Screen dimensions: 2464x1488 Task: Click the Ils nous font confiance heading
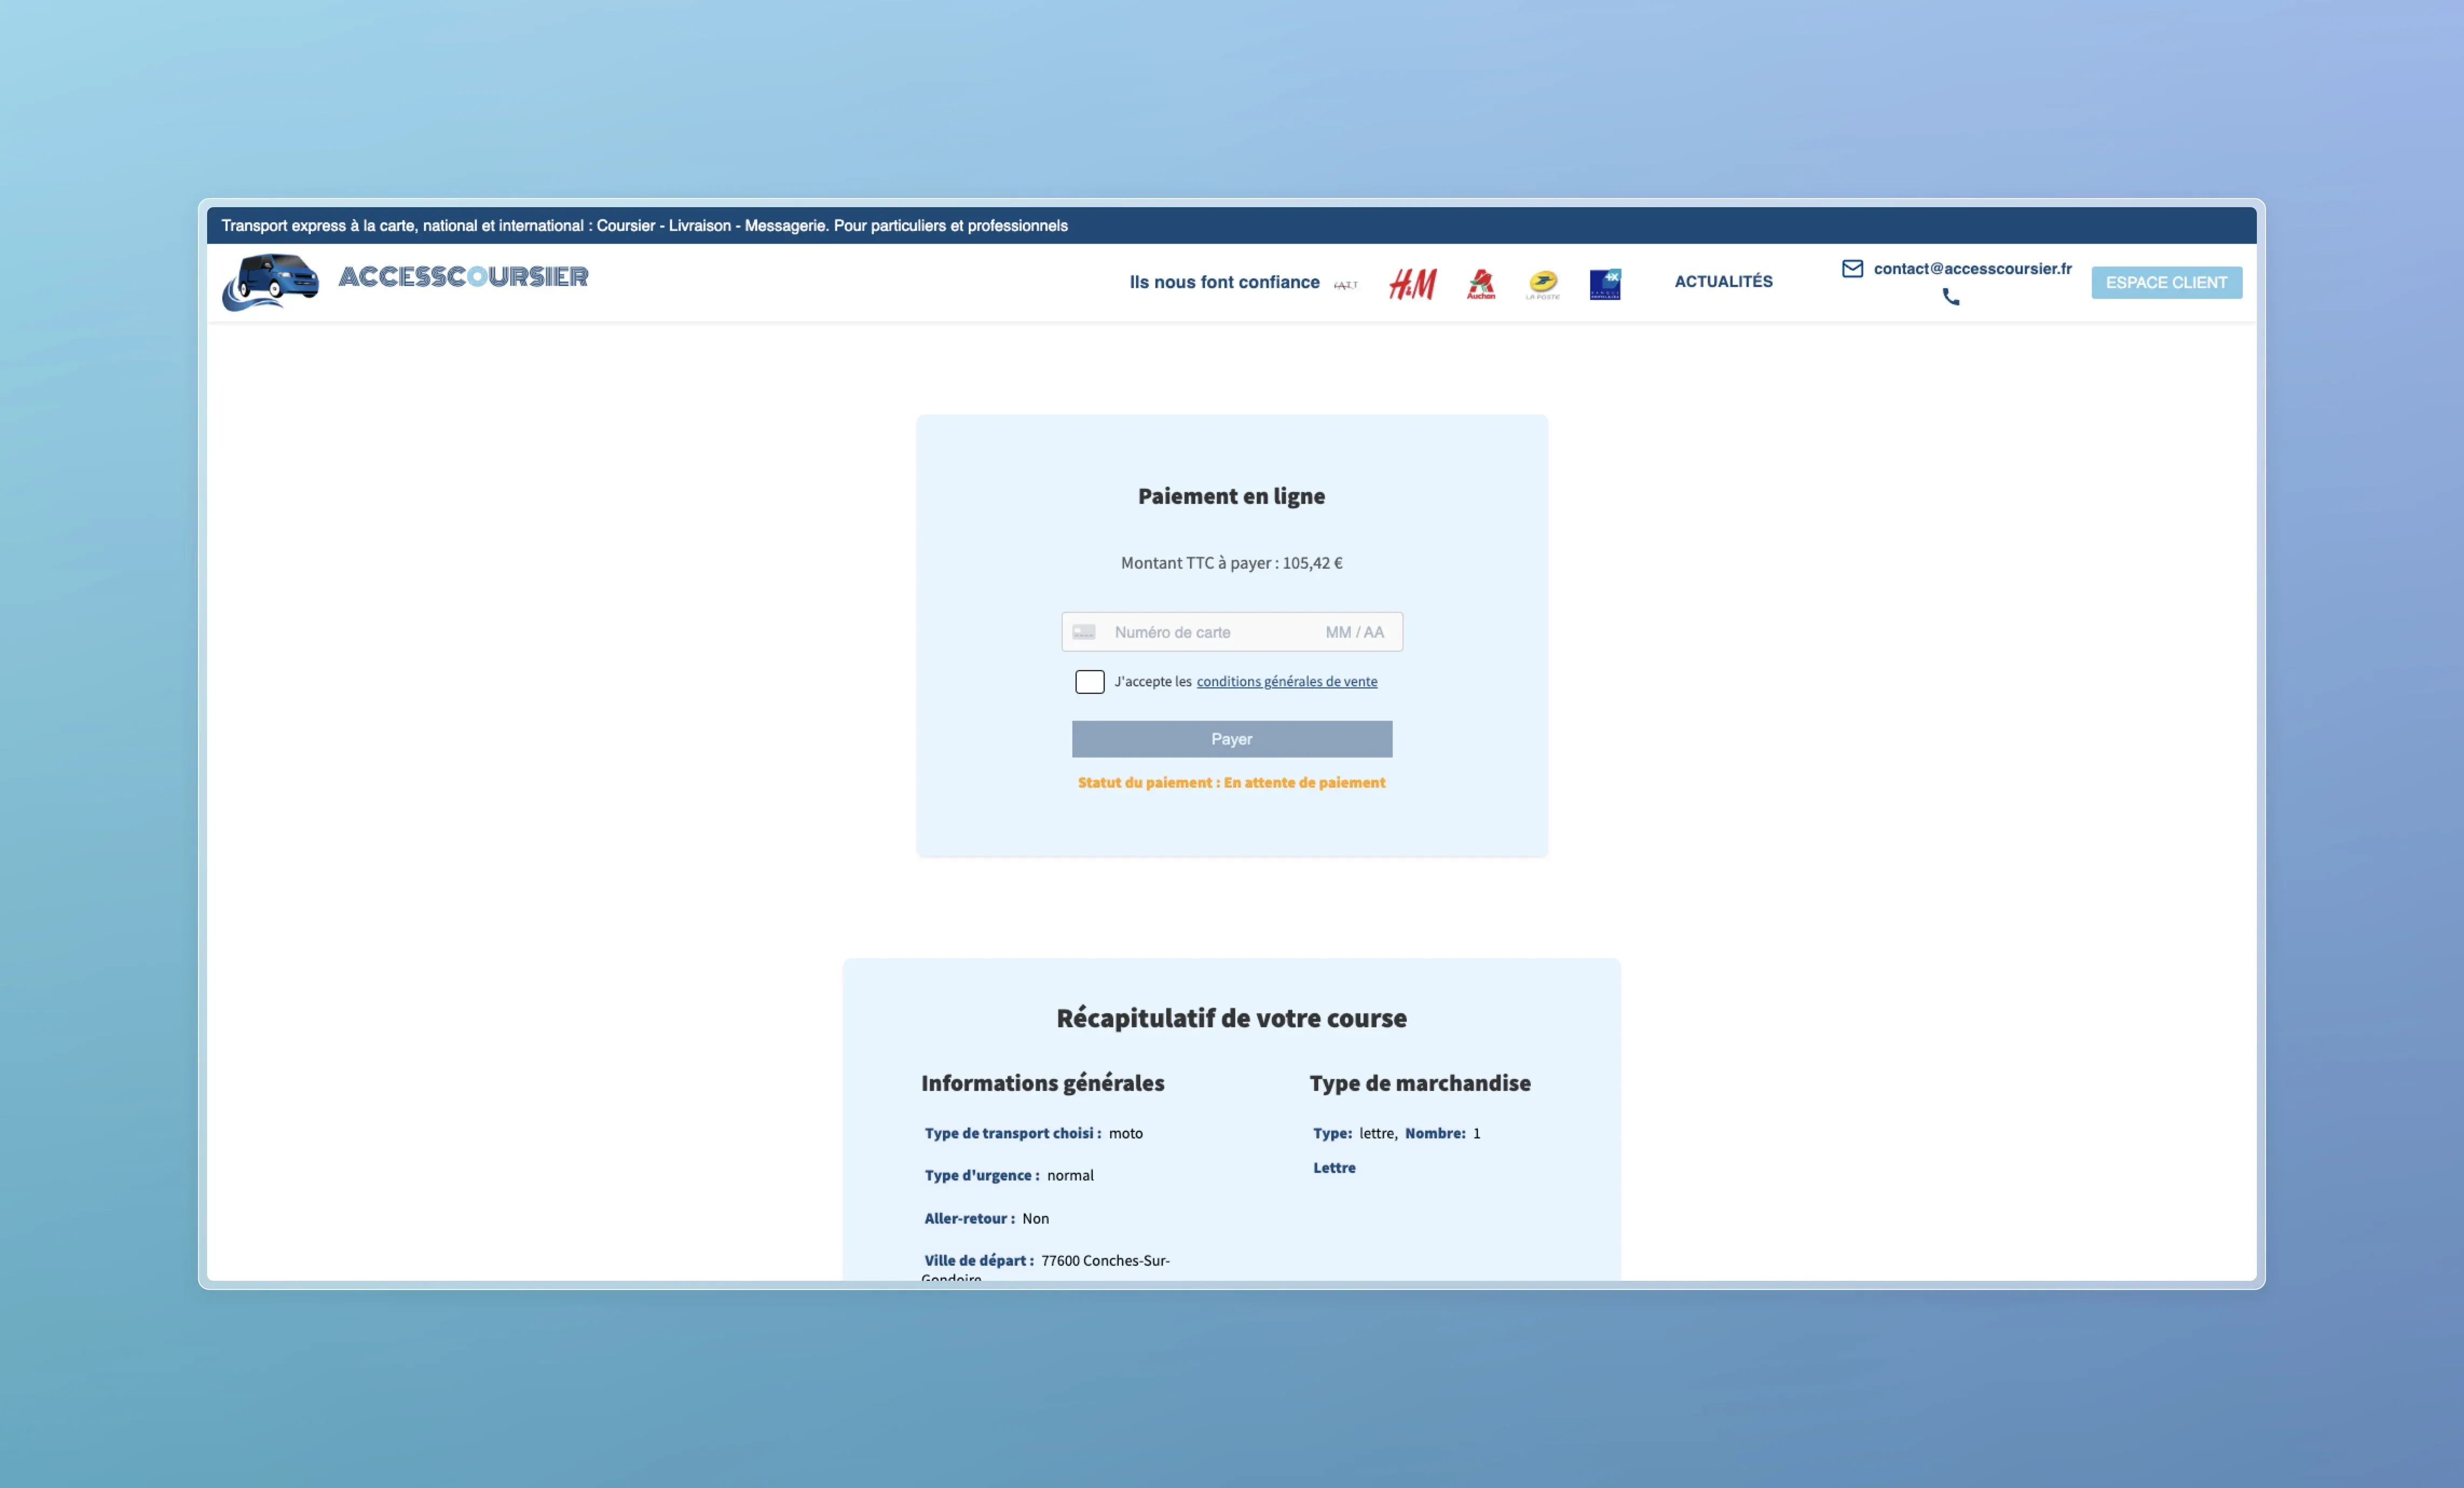(x=1224, y=282)
